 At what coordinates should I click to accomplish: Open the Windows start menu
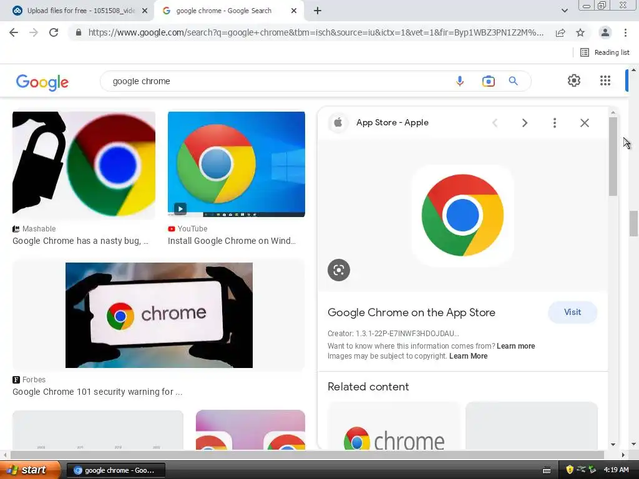click(29, 470)
